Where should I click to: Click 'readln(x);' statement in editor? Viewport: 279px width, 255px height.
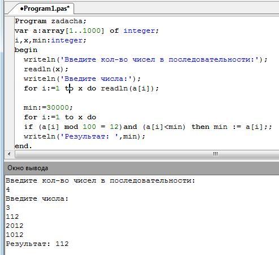click(x=46, y=69)
